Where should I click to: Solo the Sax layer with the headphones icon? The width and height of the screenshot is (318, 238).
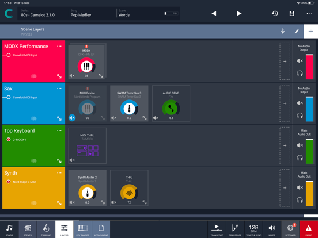tap(300, 116)
